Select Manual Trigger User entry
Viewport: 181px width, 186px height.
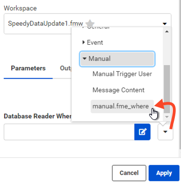point(122,74)
